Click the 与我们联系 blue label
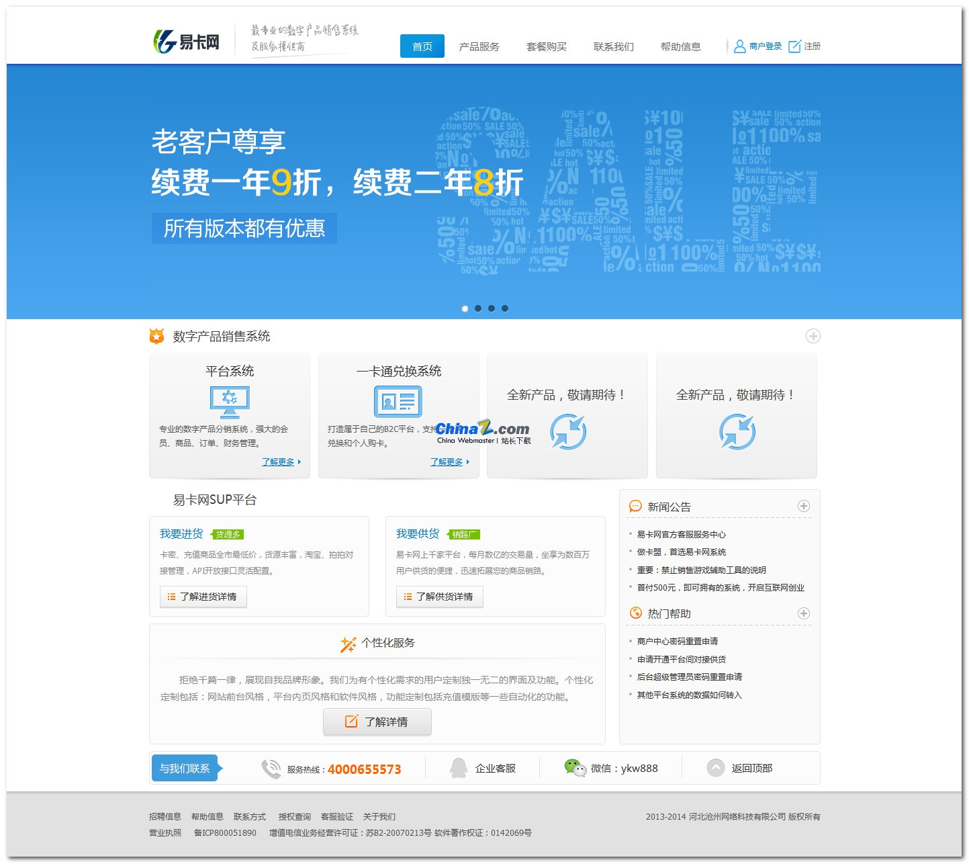The height and width of the screenshot is (864, 969). pos(187,768)
